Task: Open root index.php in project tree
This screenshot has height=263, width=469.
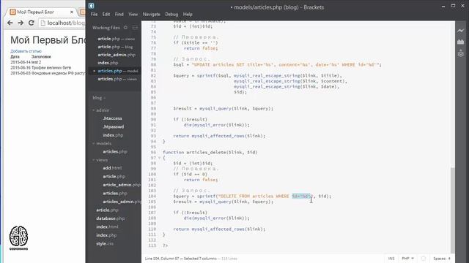Action: (106, 235)
